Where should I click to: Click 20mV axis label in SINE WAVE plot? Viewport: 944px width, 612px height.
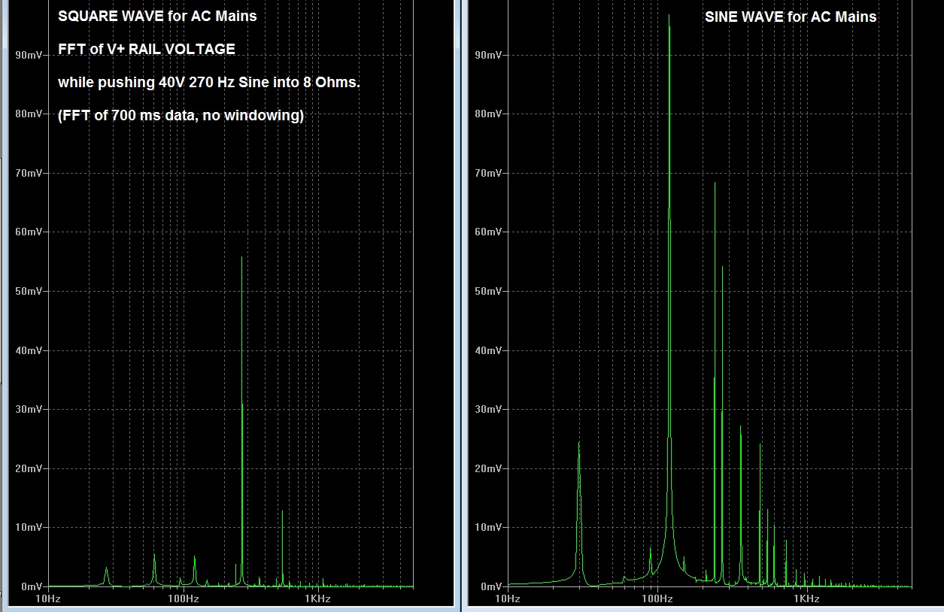pyautogui.click(x=490, y=468)
